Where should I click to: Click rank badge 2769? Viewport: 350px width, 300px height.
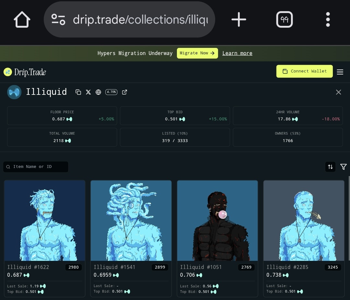click(246, 267)
